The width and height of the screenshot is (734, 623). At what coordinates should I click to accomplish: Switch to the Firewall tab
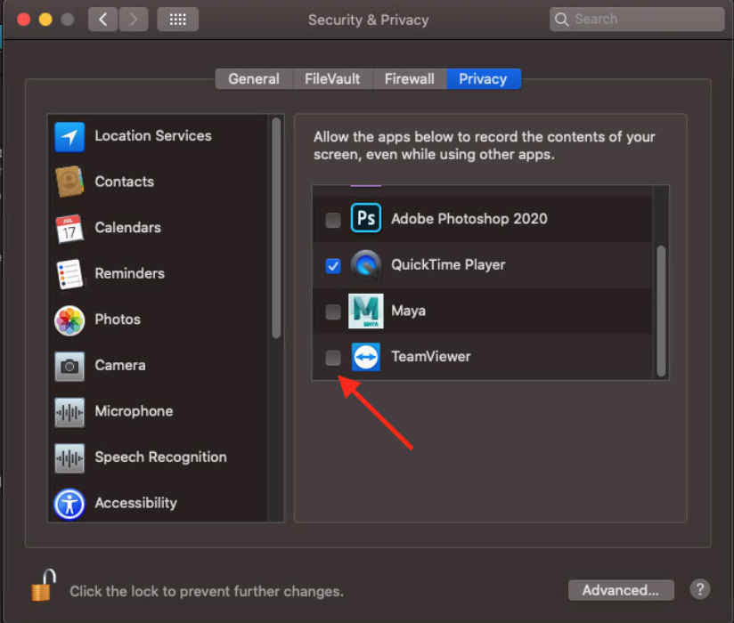pyautogui.click(x=409, y=78)
